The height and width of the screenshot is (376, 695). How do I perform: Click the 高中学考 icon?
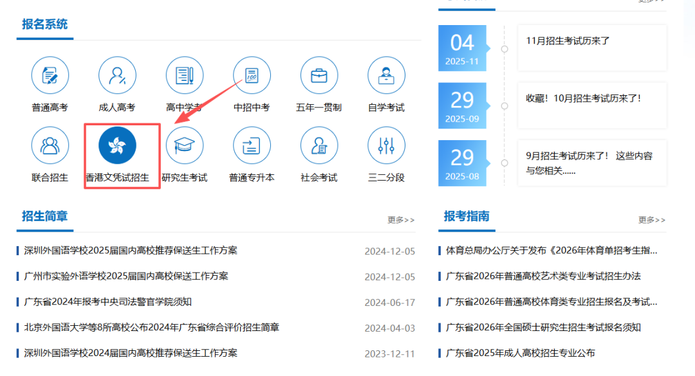[x=184, y=75]
